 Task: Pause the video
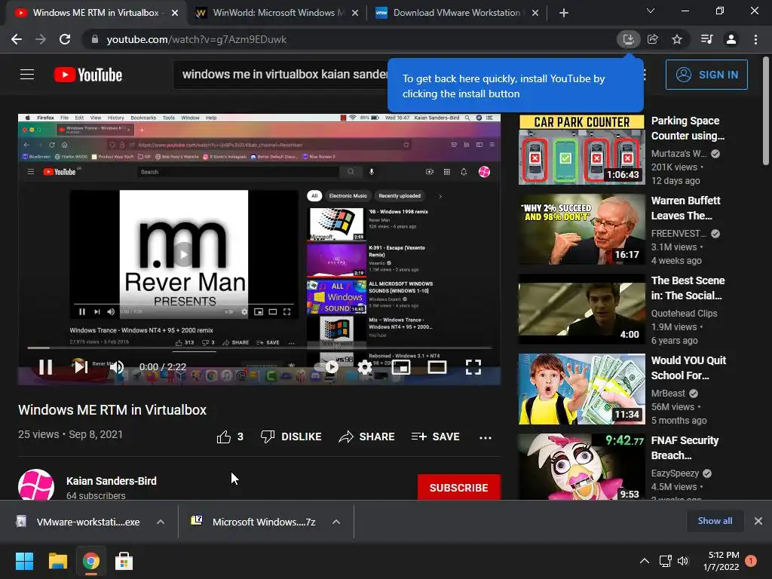pos(46,367)
